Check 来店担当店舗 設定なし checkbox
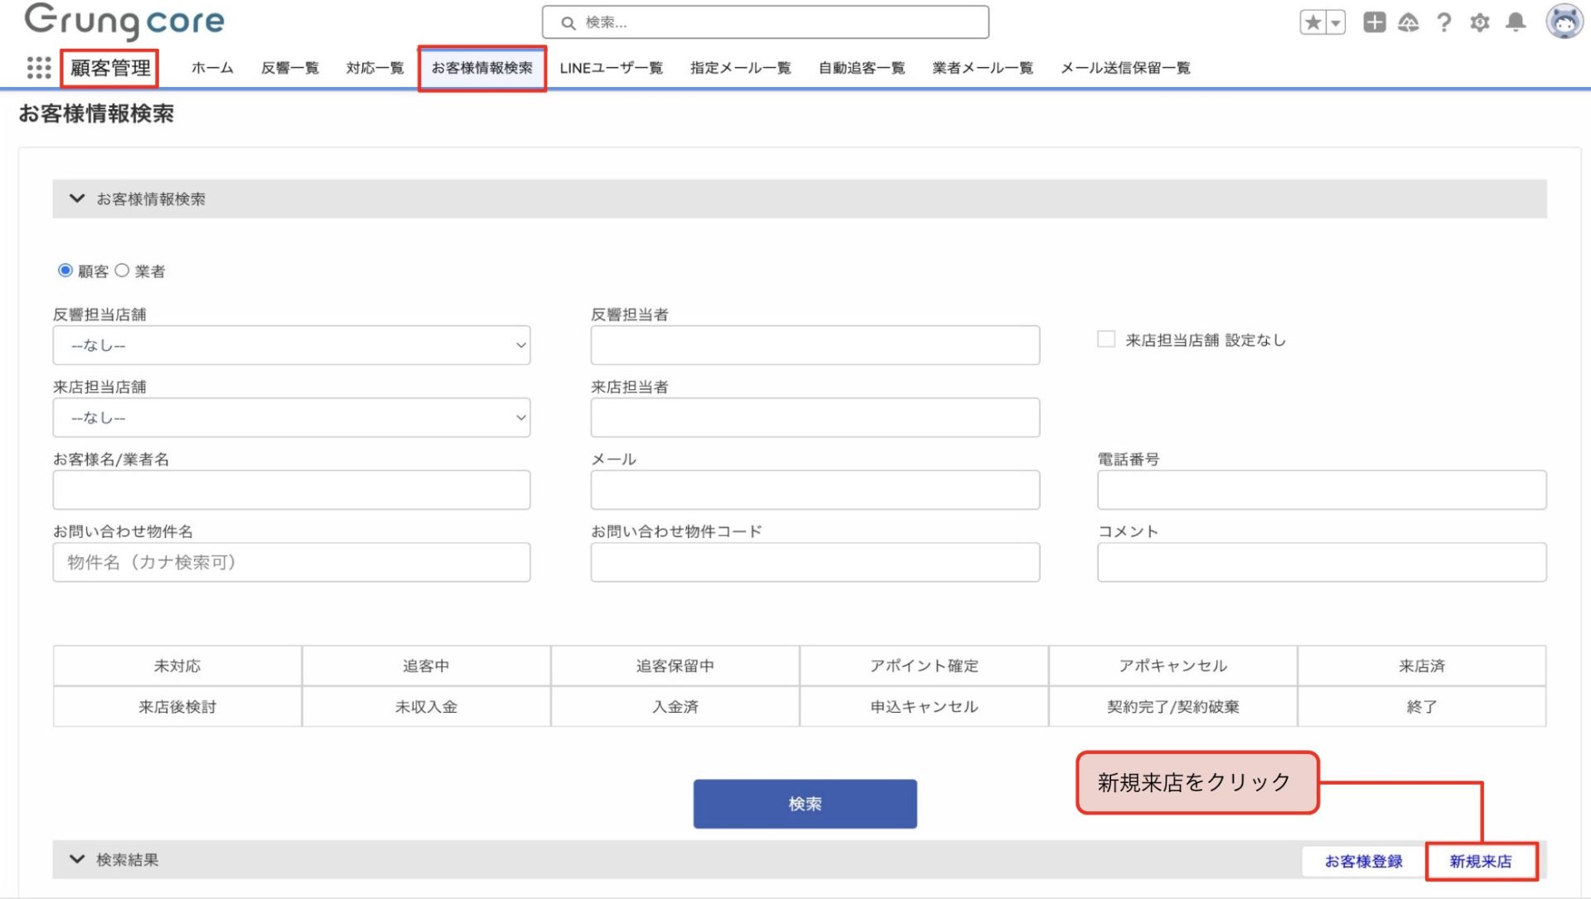Screen dimensions: 1591x899 pyautogui.click(x=1105, y=339)
